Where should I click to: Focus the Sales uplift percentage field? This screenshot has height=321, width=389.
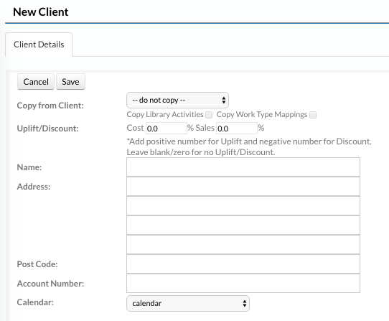pyautogui.click(x=237, y=129)
